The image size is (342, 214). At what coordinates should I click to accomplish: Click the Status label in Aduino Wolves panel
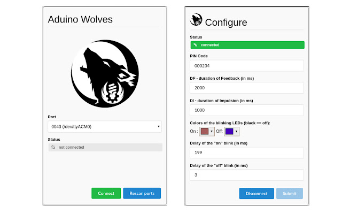pyautogui.click(x=54, y=140)
